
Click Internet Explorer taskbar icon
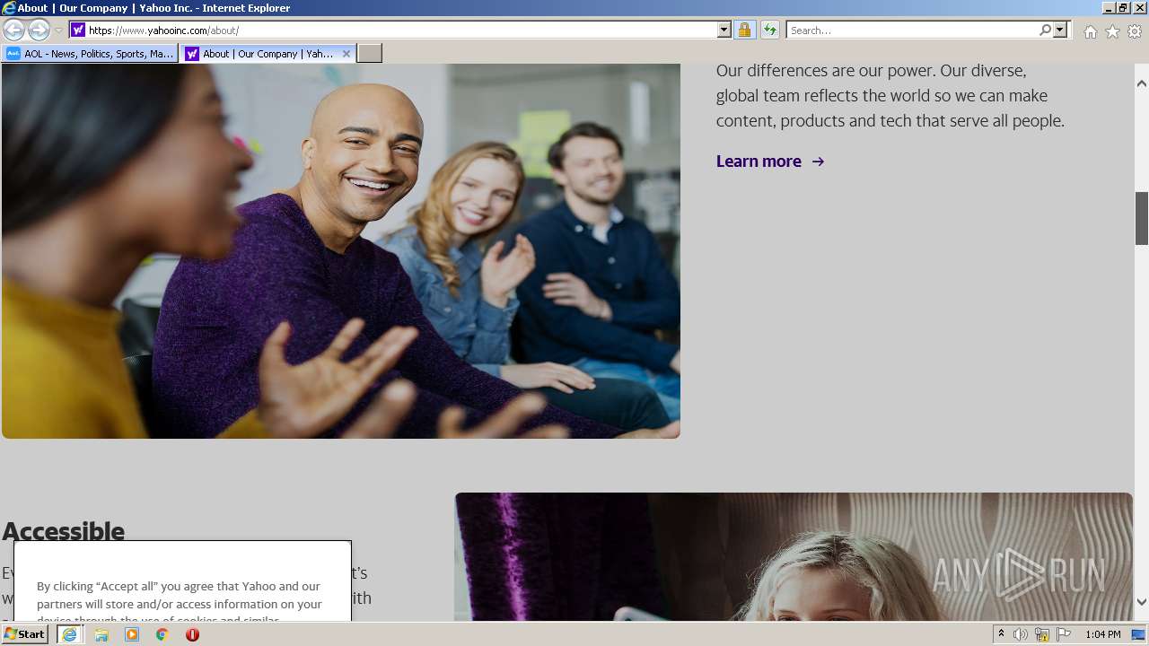pos(69,634)
